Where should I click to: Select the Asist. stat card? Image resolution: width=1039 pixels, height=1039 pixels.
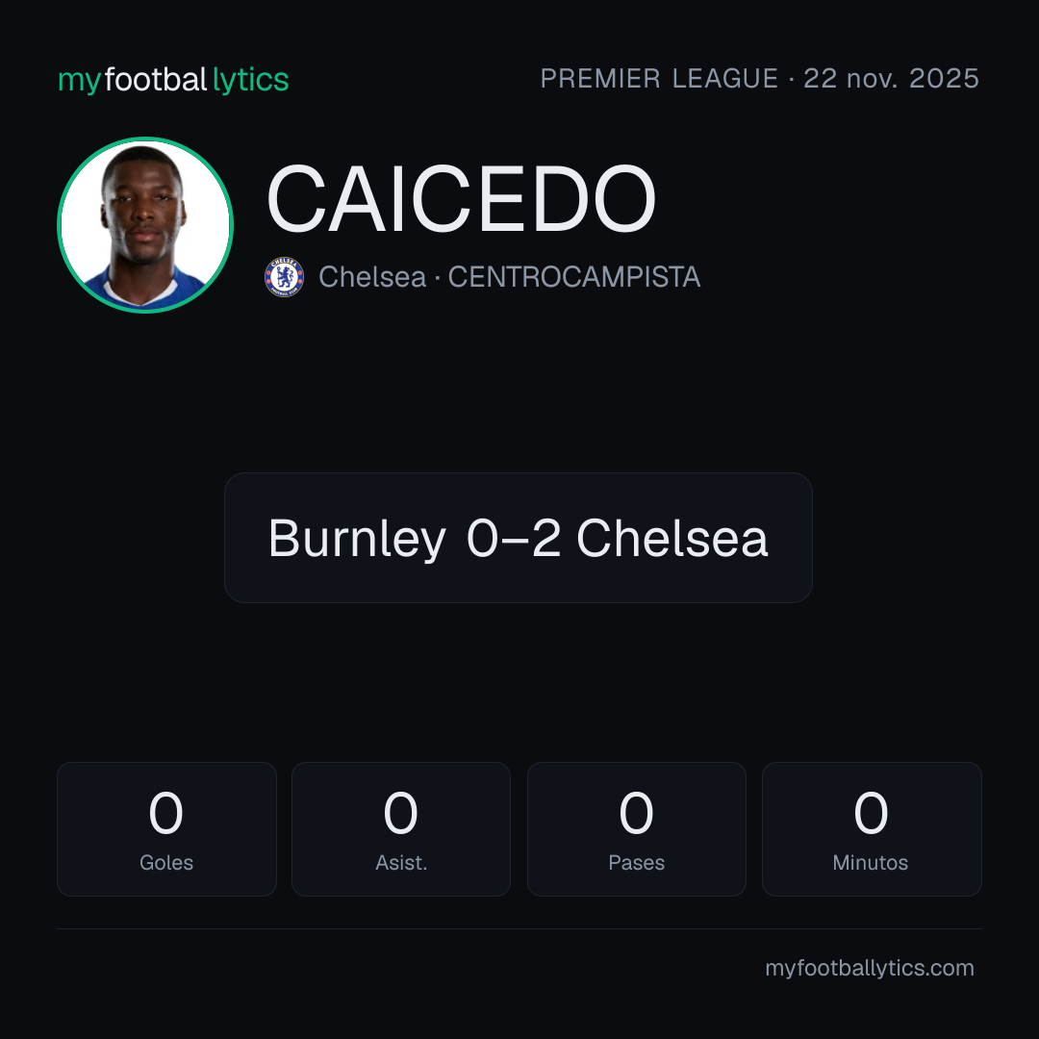[x=401, y=829]
